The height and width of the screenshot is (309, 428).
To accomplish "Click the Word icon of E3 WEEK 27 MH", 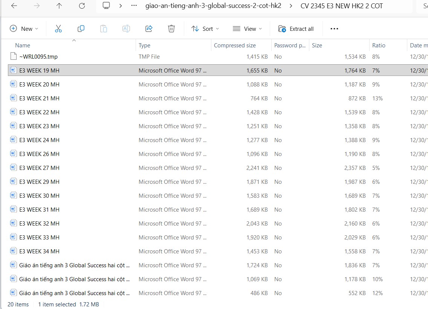I will click(13, 168).
